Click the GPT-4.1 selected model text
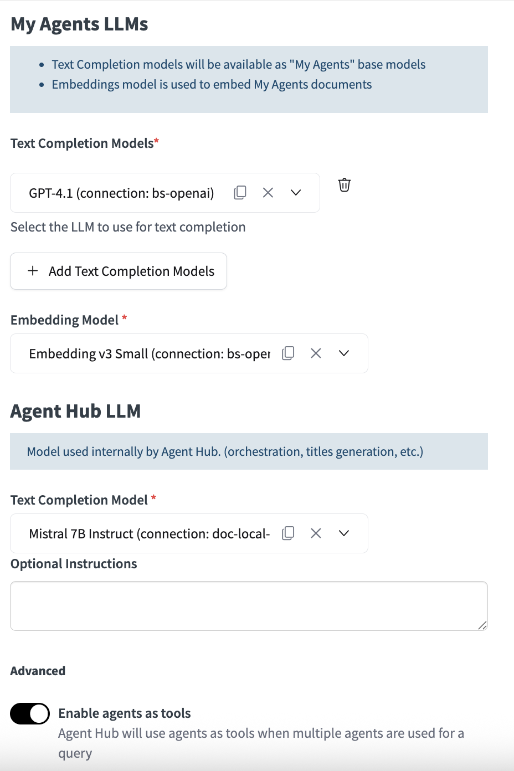514x771 pixels. [x=121, y=193]
